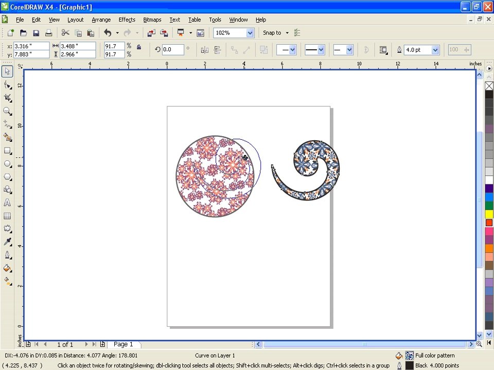Image resolution: width=494 pixels, height=370 pixels.
Task: Open the outline style dropdown
Action: 321,50
